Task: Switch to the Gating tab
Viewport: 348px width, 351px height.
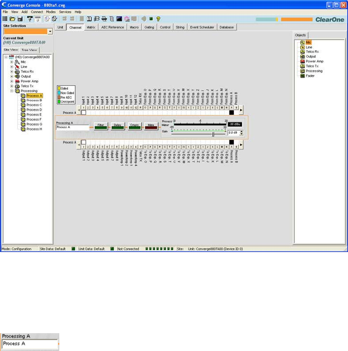Action: pos(149,27)
